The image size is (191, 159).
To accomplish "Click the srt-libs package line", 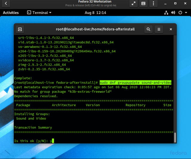I will tap(46, 38).
